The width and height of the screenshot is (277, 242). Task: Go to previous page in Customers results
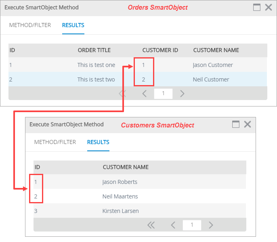pos(173,225)
